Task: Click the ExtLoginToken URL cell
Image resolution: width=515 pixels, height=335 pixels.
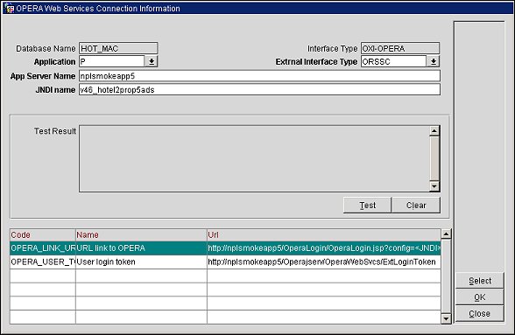Action: pos(324,262)
